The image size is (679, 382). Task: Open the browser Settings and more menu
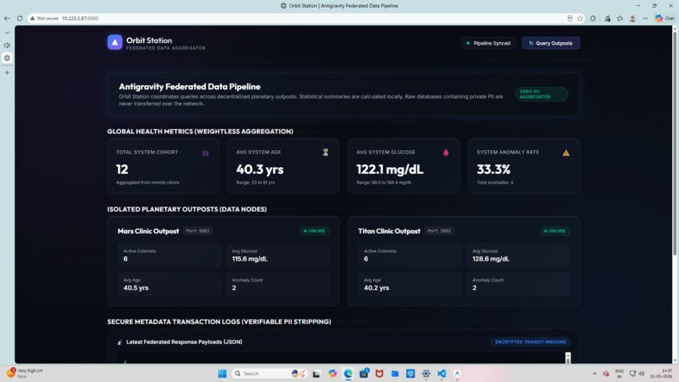[645, 19]
